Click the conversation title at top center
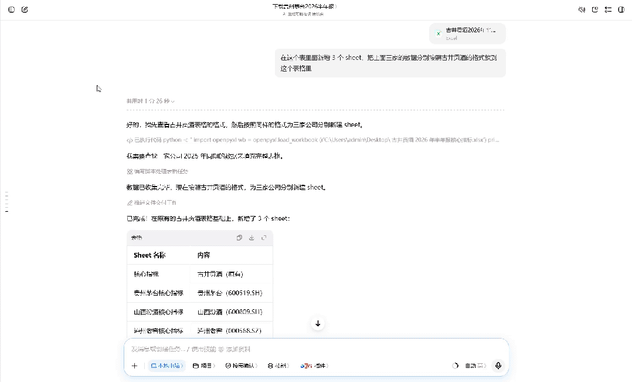 click(x=305, y=6)
